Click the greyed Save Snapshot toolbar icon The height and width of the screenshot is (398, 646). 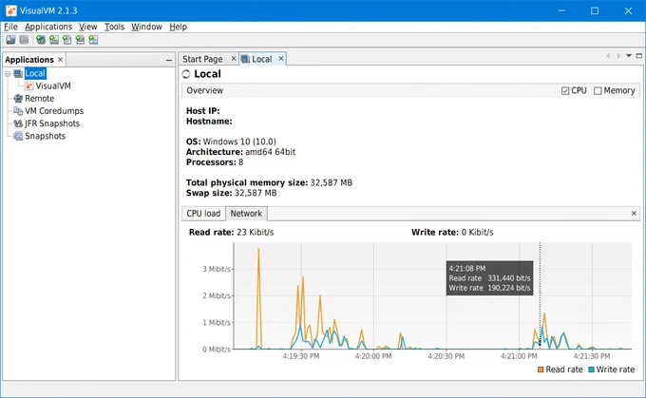24,40
